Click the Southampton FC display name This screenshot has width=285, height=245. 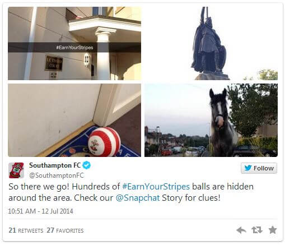point(55,165)
